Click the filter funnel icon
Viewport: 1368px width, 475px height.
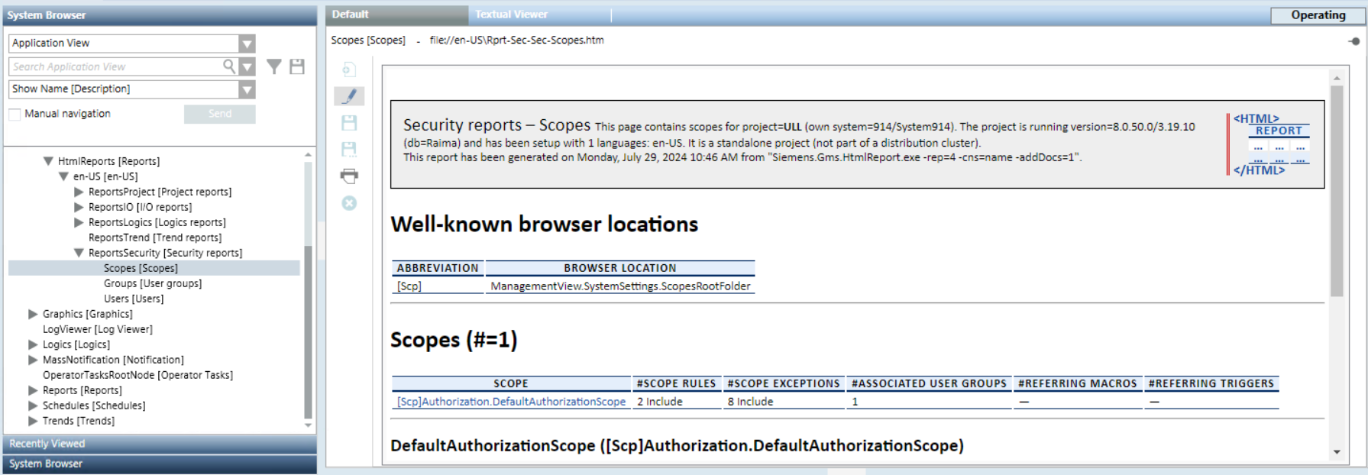click(x=273, y=67)
